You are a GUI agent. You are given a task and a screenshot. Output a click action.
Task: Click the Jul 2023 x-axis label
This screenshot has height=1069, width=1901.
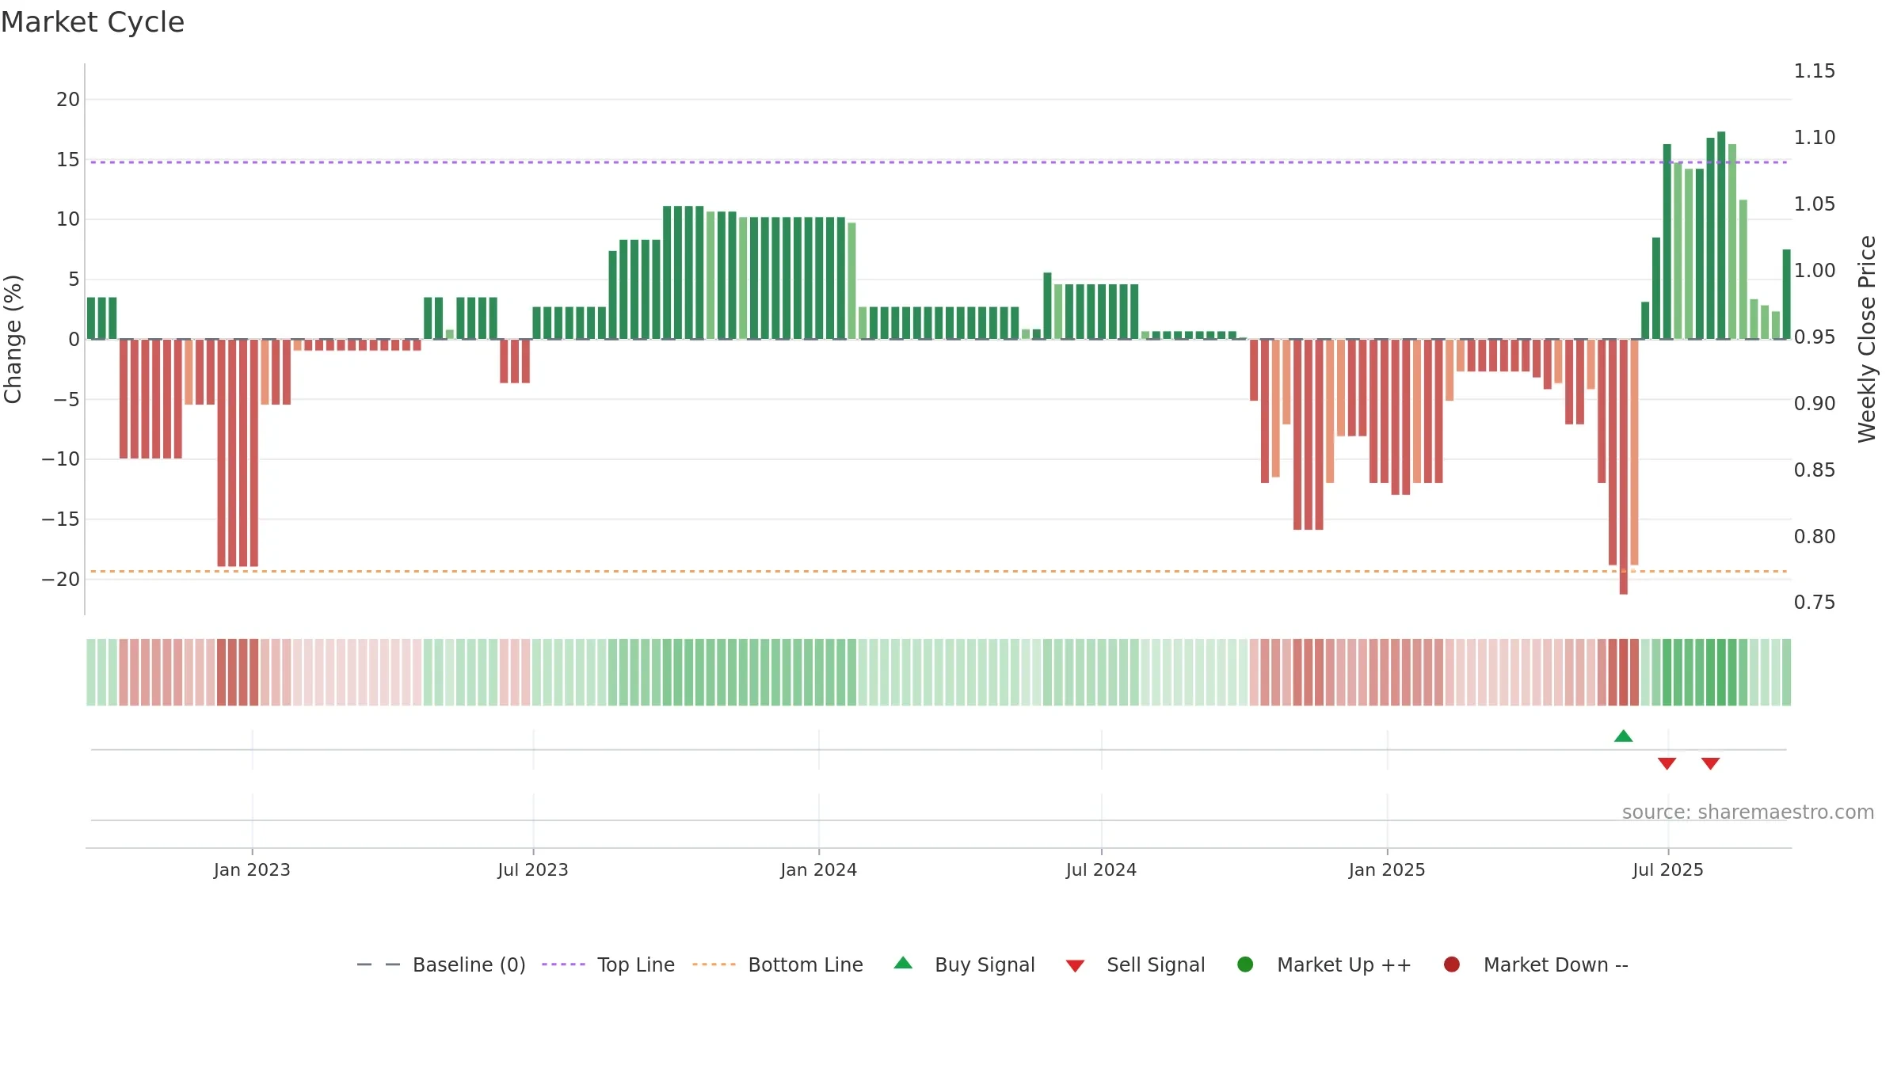tap(533, 869)
